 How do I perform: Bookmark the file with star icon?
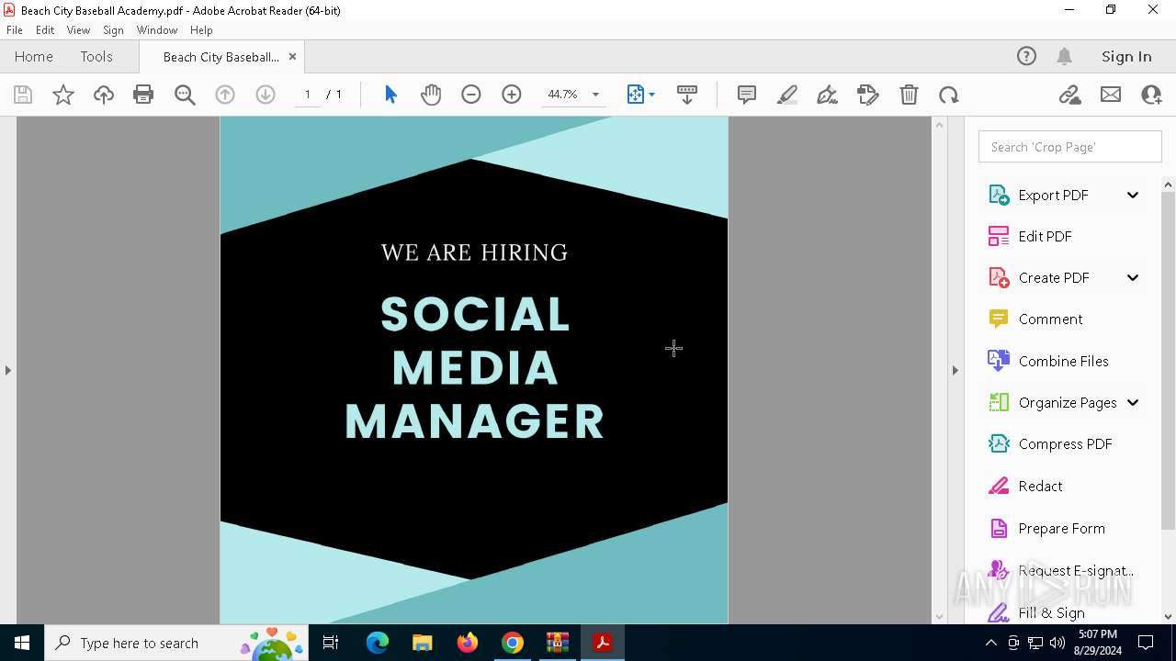click(63, 95)
